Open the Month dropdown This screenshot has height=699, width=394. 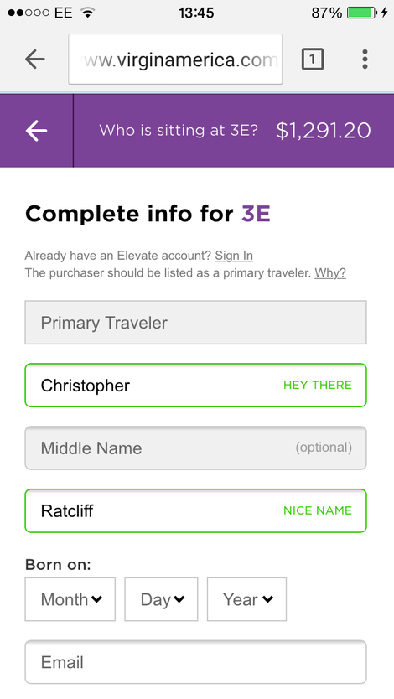click(x=70, y=599)
